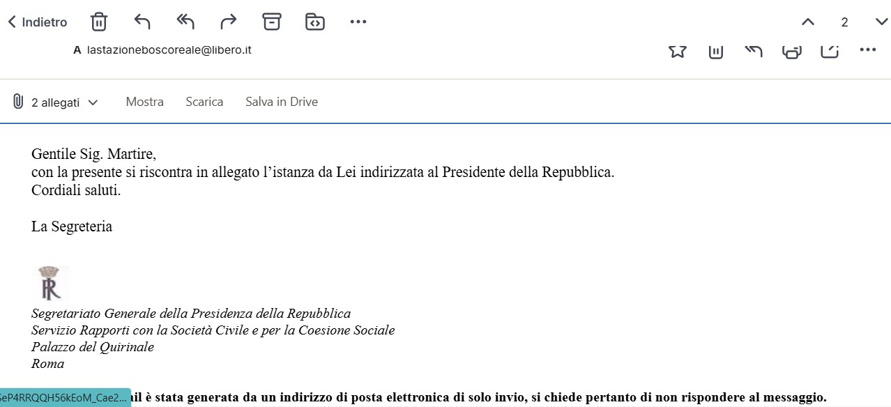Click Mostra to view attachments
891x407 pixels.
[144, 102]
